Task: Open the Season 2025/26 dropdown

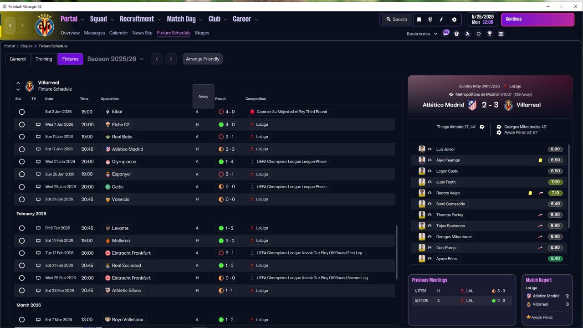Action: click(116, 59)
